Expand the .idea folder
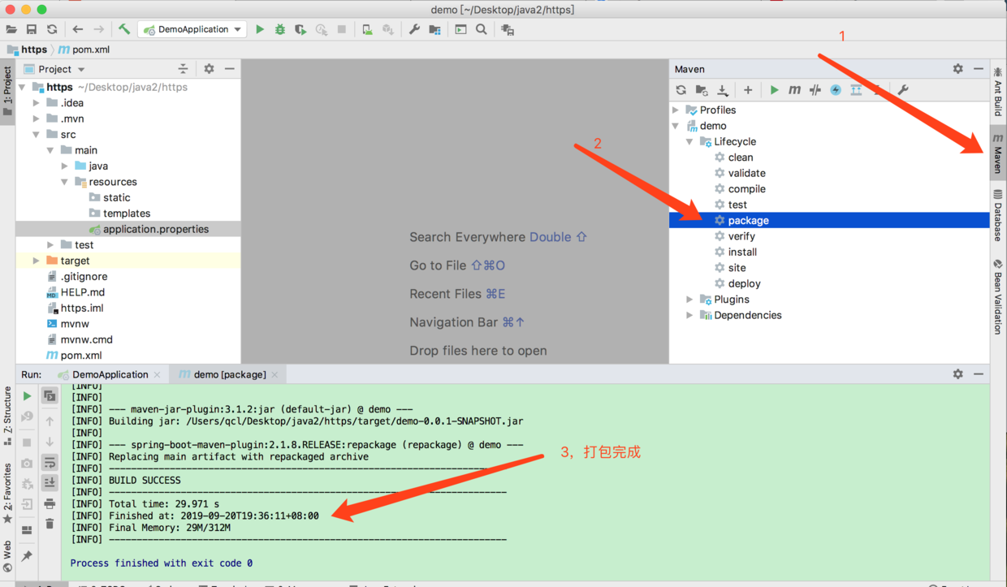The width and height of the screenshot is (1007, 587). (37, 103)
